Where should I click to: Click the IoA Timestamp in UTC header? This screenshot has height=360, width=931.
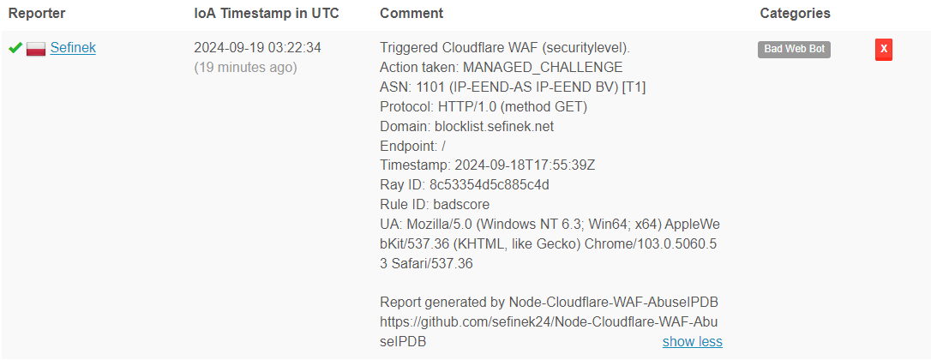(x=266, y=14)
